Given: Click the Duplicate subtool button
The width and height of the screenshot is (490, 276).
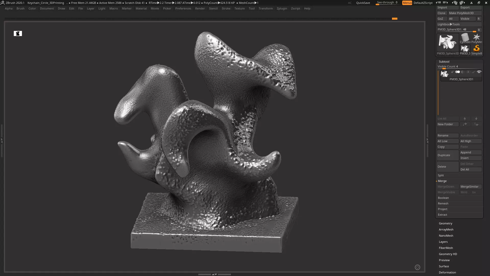Looking at the screenshot, I should point(447,155).
